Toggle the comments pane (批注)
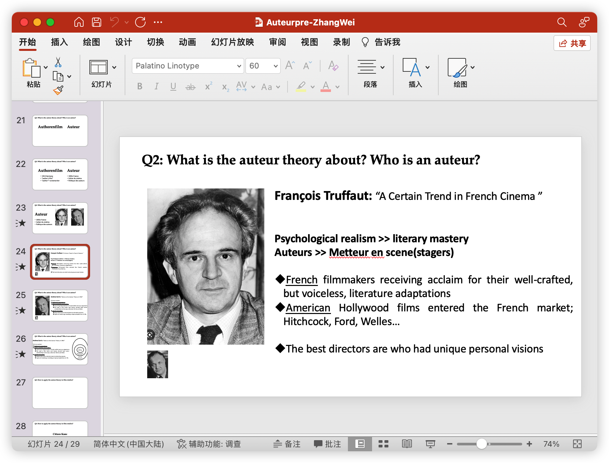This screenshot has width=609, height=463. click(x=327, y=444)
